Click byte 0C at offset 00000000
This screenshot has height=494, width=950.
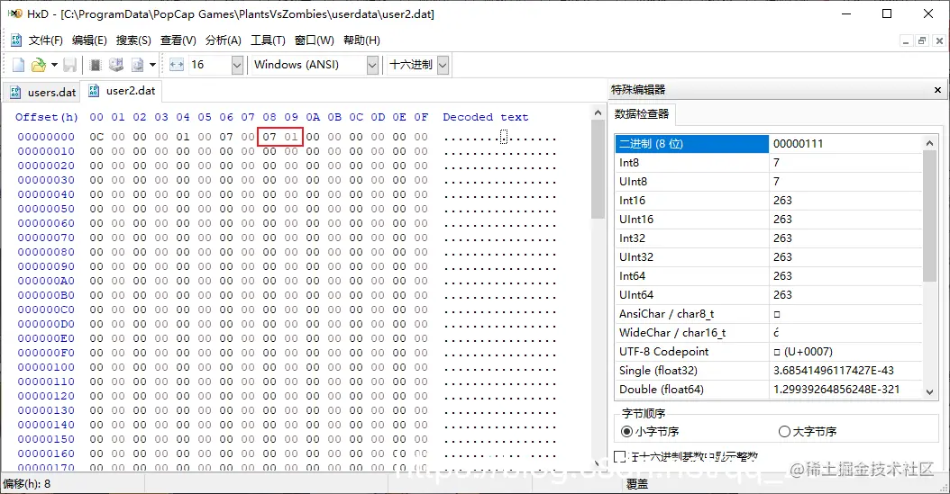coord(96,137)
